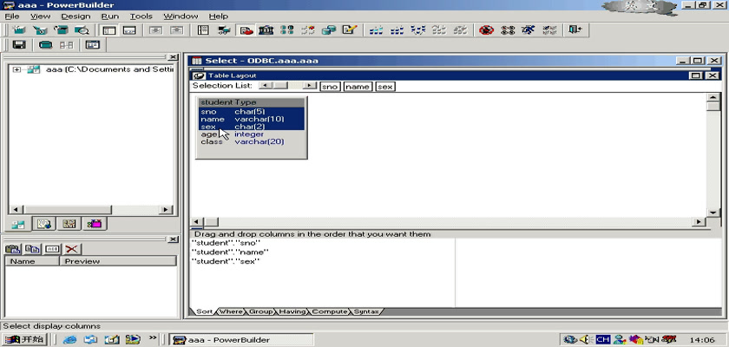The image size is (729, 347).
Task: Open the Help menu
Action: tap(218, 16)
